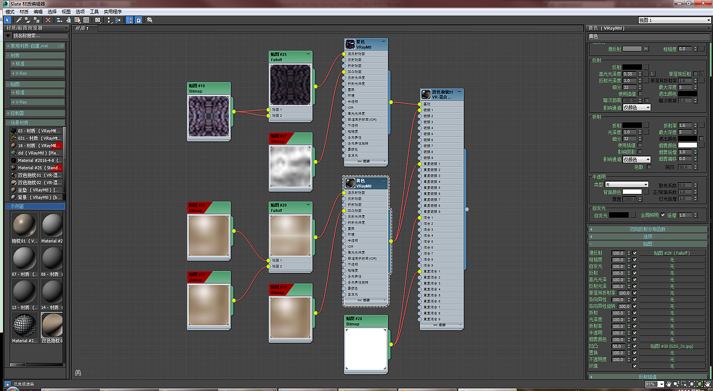Toggle 影响阴影 checkbox under 折射

[640, 152]
